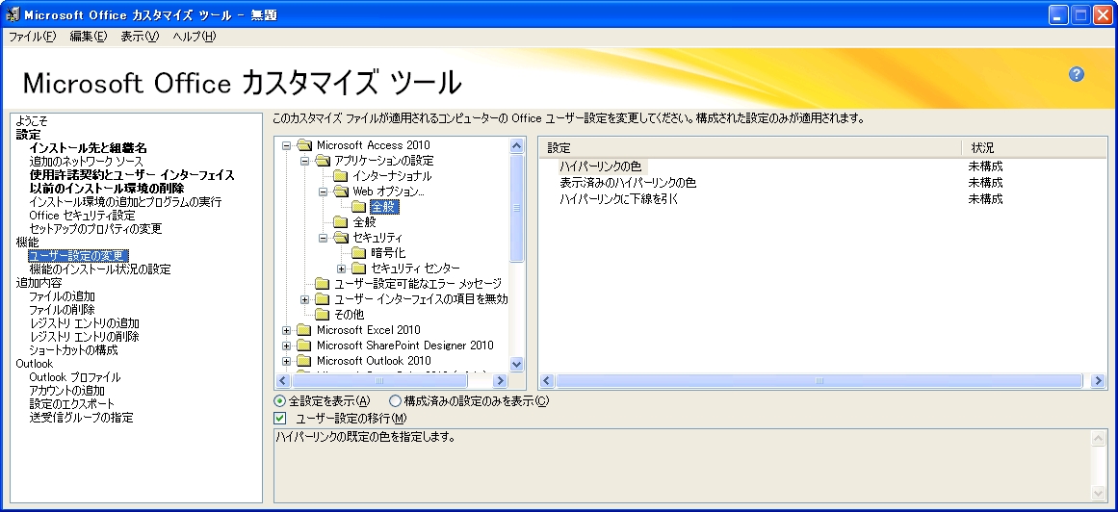Click the 暗号化 folder icon
This screenshot has width=1118, height=512.
[359, 252]
